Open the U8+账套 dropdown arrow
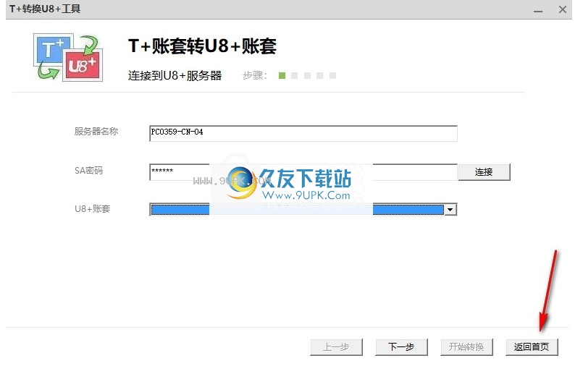This screenshot has width=583, height=366. [450, 210]
